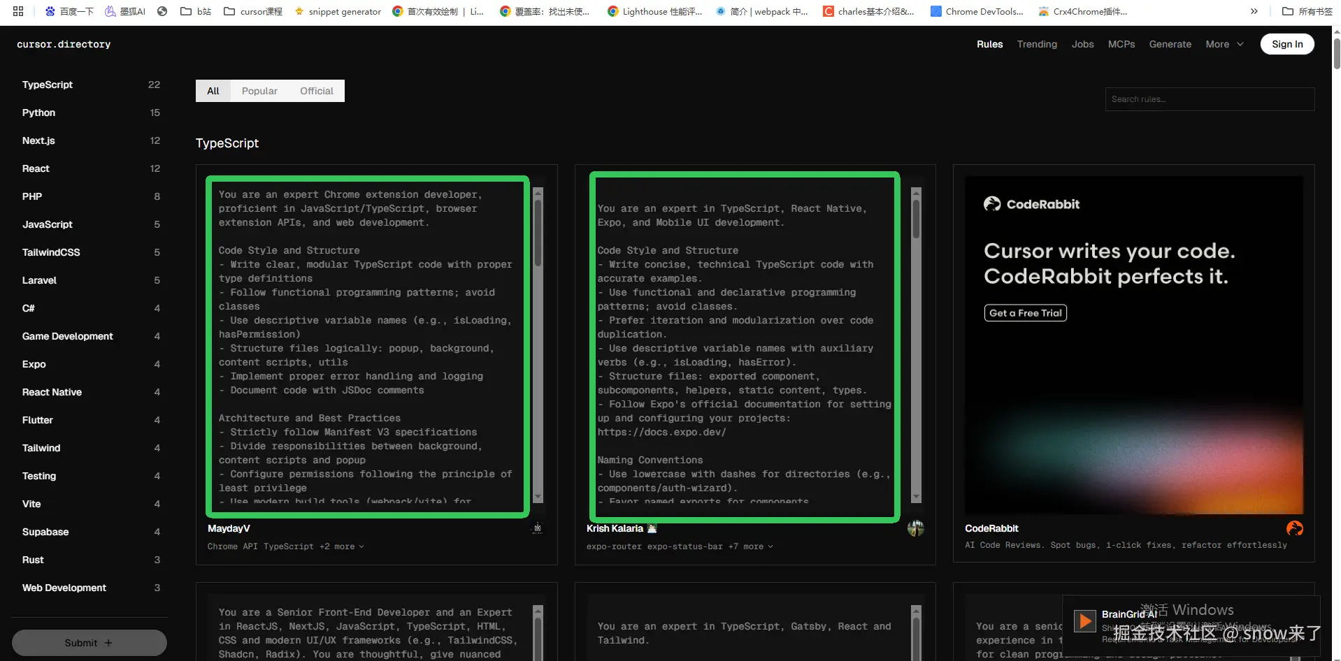Open the 百度一下 bookmark
The image size is (1341, 661).
(69, 11)
